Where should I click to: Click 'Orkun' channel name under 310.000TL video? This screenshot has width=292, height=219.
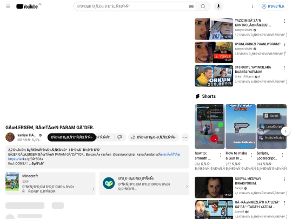click(244, 77)
